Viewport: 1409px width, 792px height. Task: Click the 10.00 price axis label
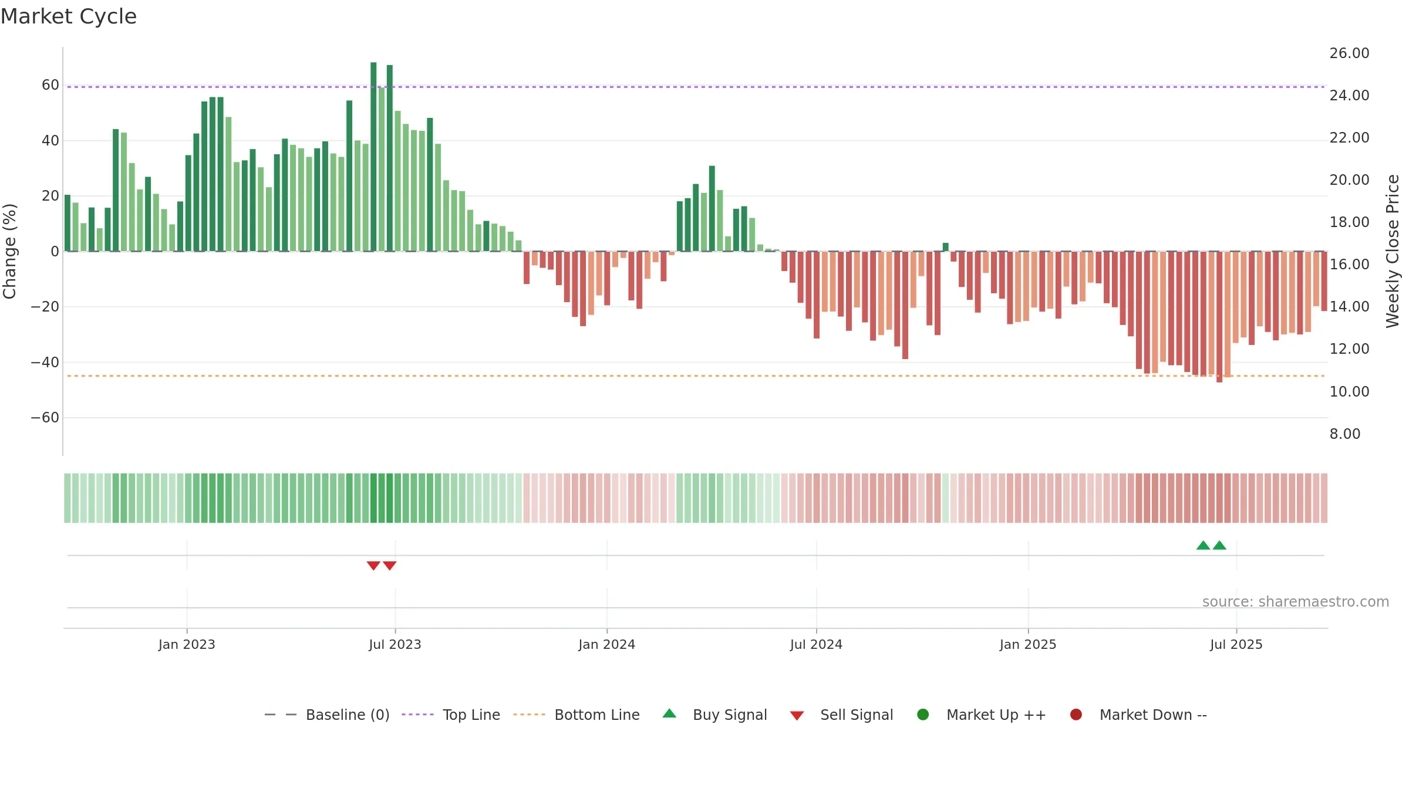click(1349, 391)
